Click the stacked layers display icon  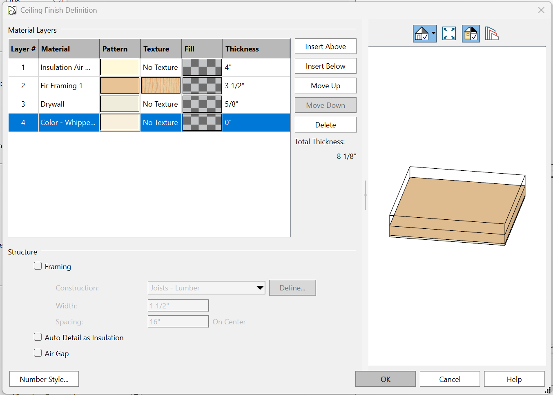(492, 33)
